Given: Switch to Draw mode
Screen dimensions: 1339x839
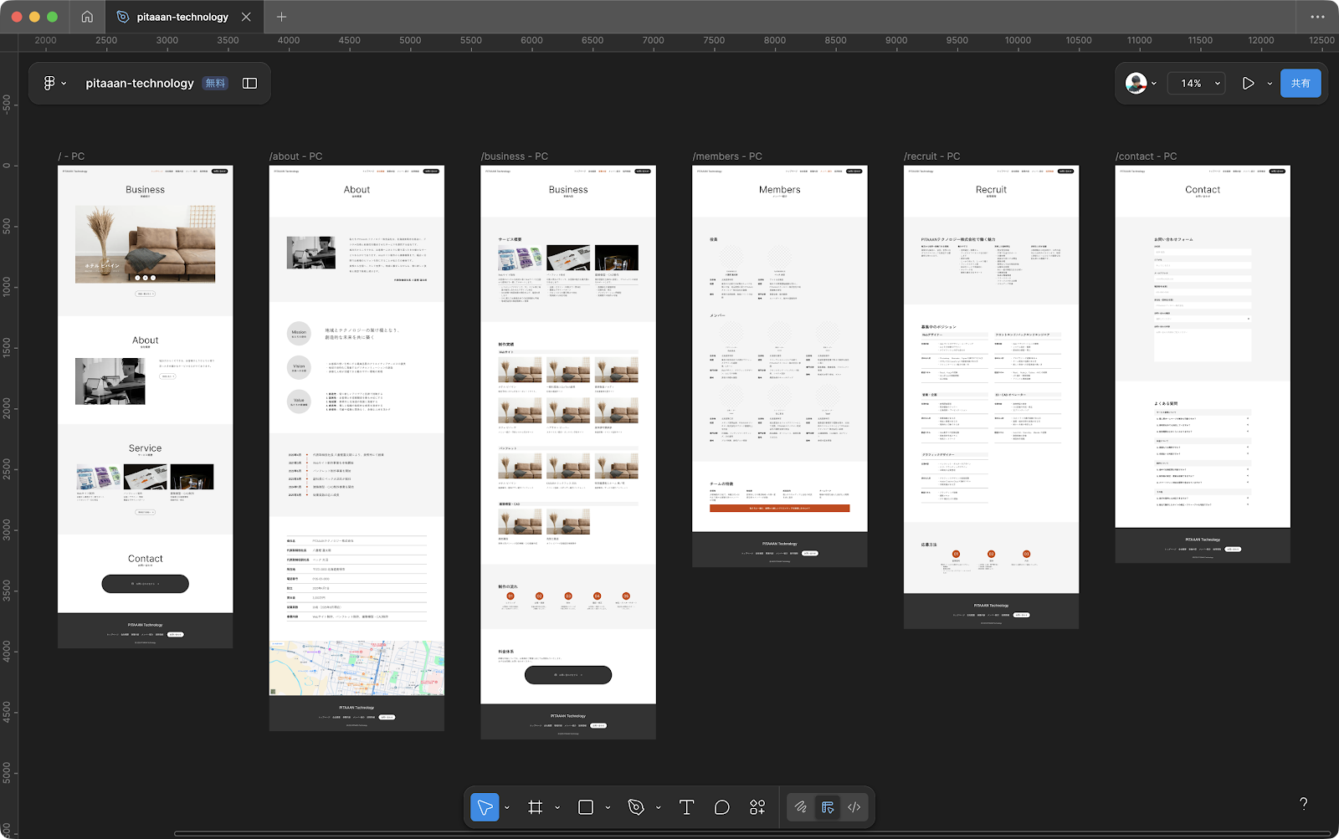Looking at the screenshot, I should (x=801, y=807).
